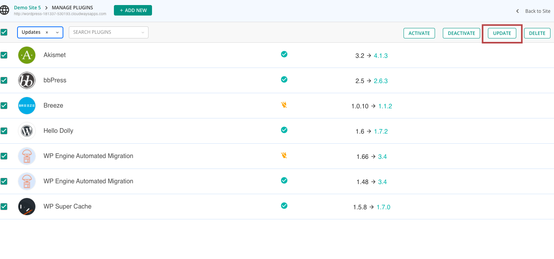Screen dimensions: 554x259
Task: Click the Deactivate button
Action: tap(461, 33)
